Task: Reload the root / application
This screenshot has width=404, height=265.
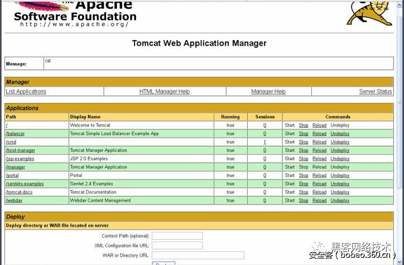Action: 320,126
